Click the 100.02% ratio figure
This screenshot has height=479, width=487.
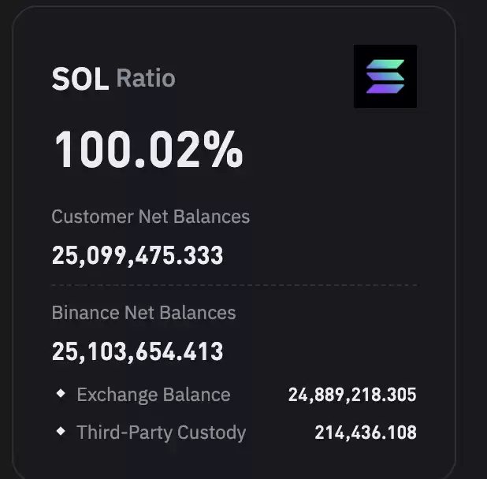tap(148, 150)
